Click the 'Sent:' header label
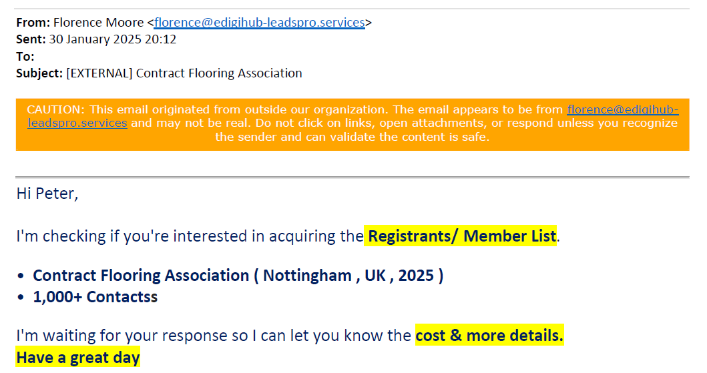 pos(31,39)
